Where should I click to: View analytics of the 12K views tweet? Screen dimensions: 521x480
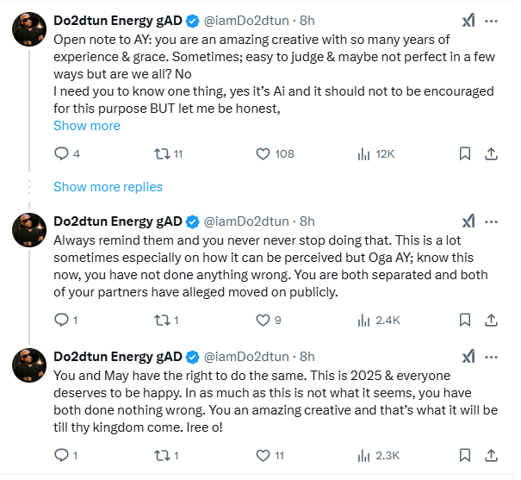(x=363, y=153)
